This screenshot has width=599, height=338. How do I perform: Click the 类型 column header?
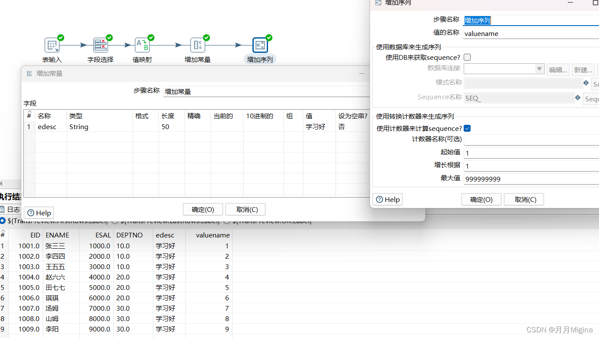click(x=99, y=116)
